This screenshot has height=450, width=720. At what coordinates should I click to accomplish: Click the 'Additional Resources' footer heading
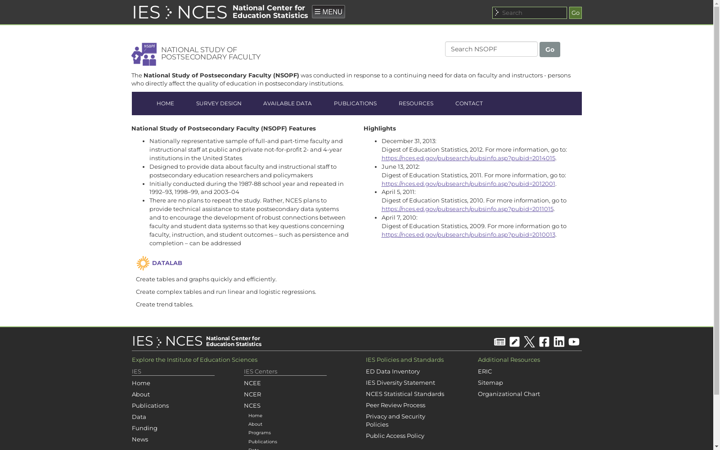509,360
